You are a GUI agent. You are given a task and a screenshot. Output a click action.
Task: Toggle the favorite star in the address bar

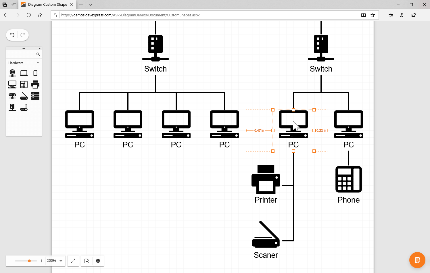373,15
